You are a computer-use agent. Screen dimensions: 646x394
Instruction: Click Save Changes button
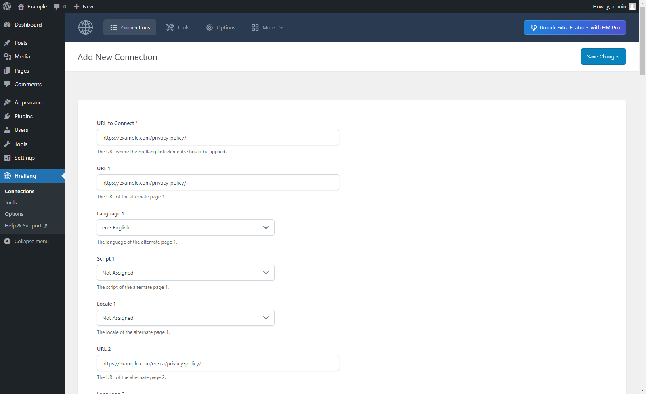pos(603,56)
